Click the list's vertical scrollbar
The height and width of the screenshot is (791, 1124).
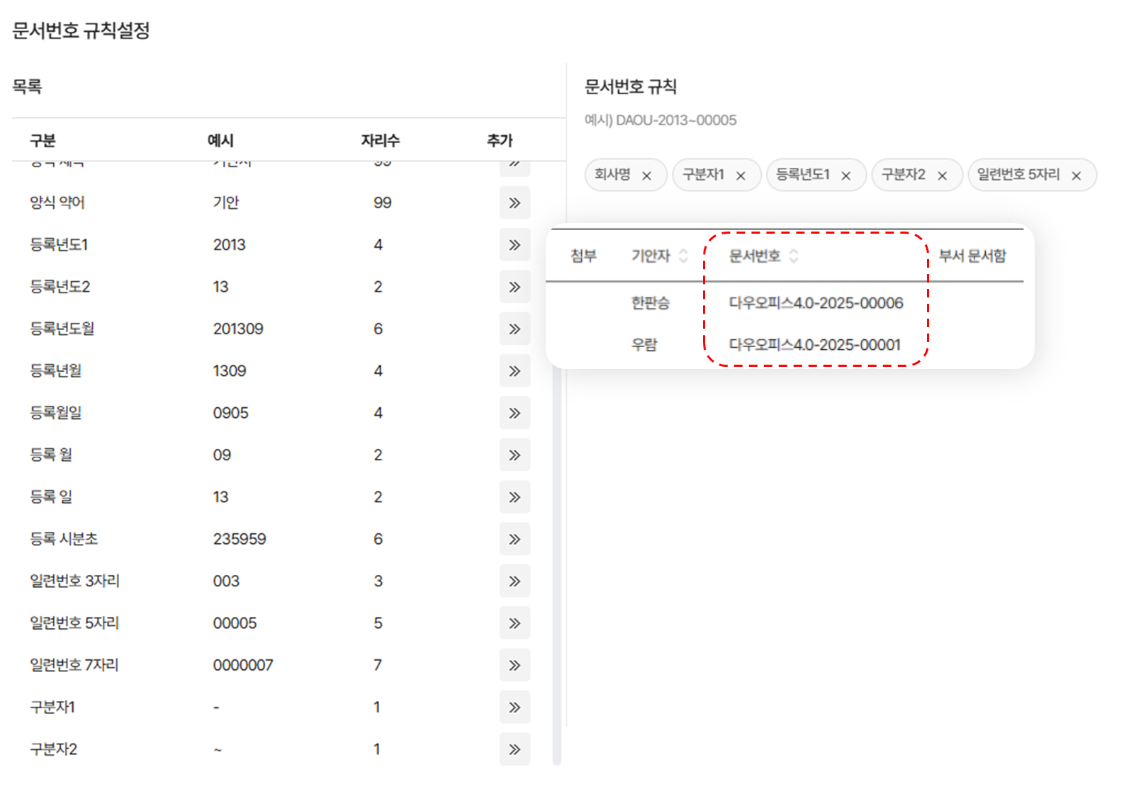pyautogui.click(x=557, y=567)
